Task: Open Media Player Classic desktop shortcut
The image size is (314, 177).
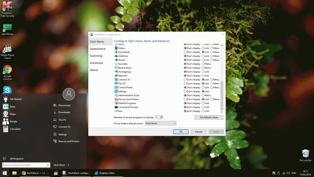Action: 7,51
